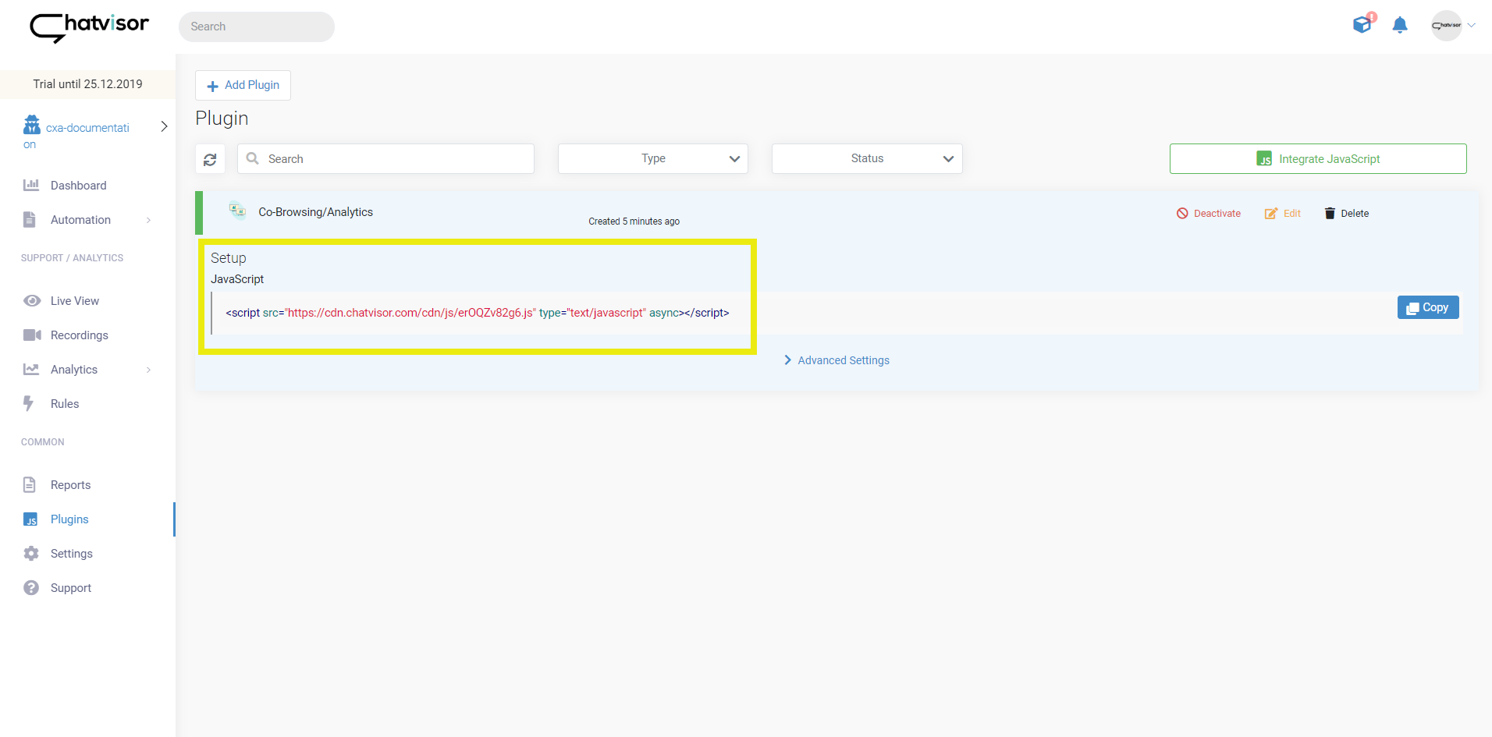The height and width of the screenshot is (737, 1492).
Task: Click the Support question mark icon
Action: click(x=31, y=587)
